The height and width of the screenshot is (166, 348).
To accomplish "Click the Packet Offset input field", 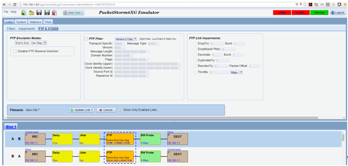I will click(x=254, y=66).
